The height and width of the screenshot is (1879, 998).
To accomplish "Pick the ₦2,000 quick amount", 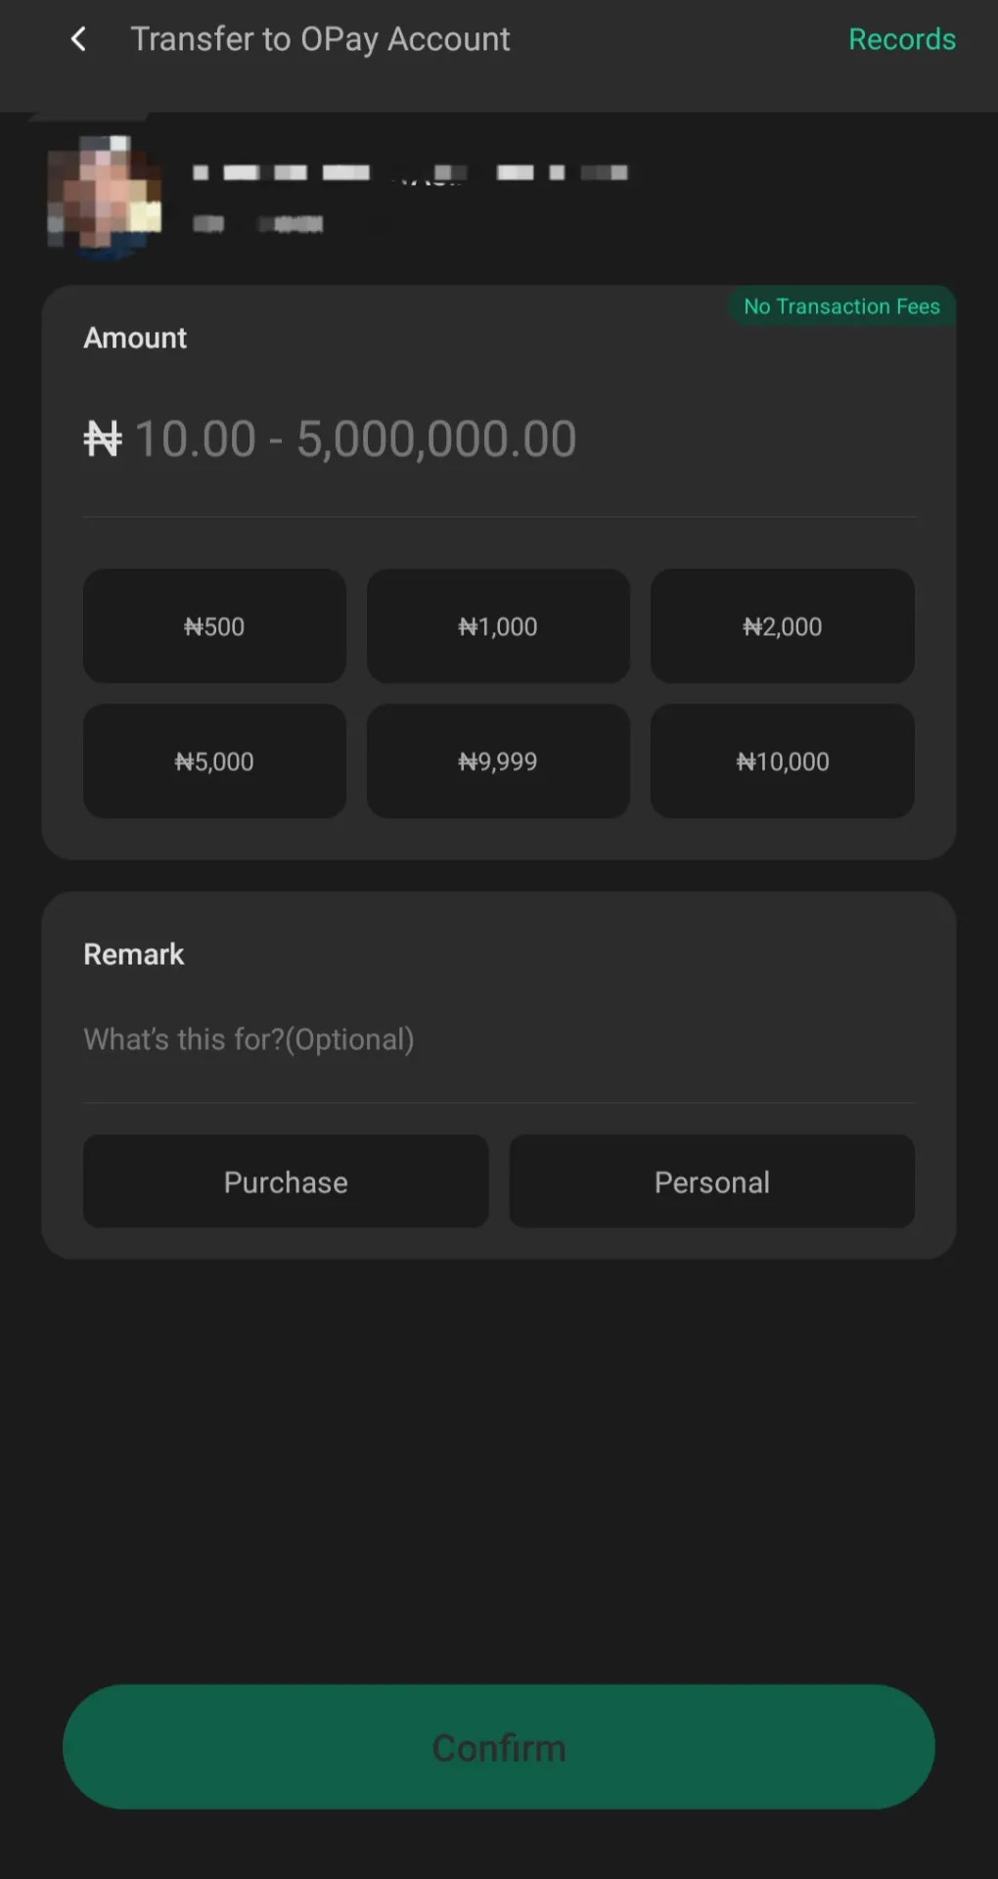I will [782, 626].
